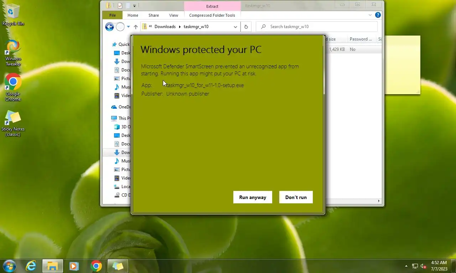Image resolution: width=456 pixels, height=273 pixels.
Task: Open CD Drive in navigation pane
Action: pos(122,195)
